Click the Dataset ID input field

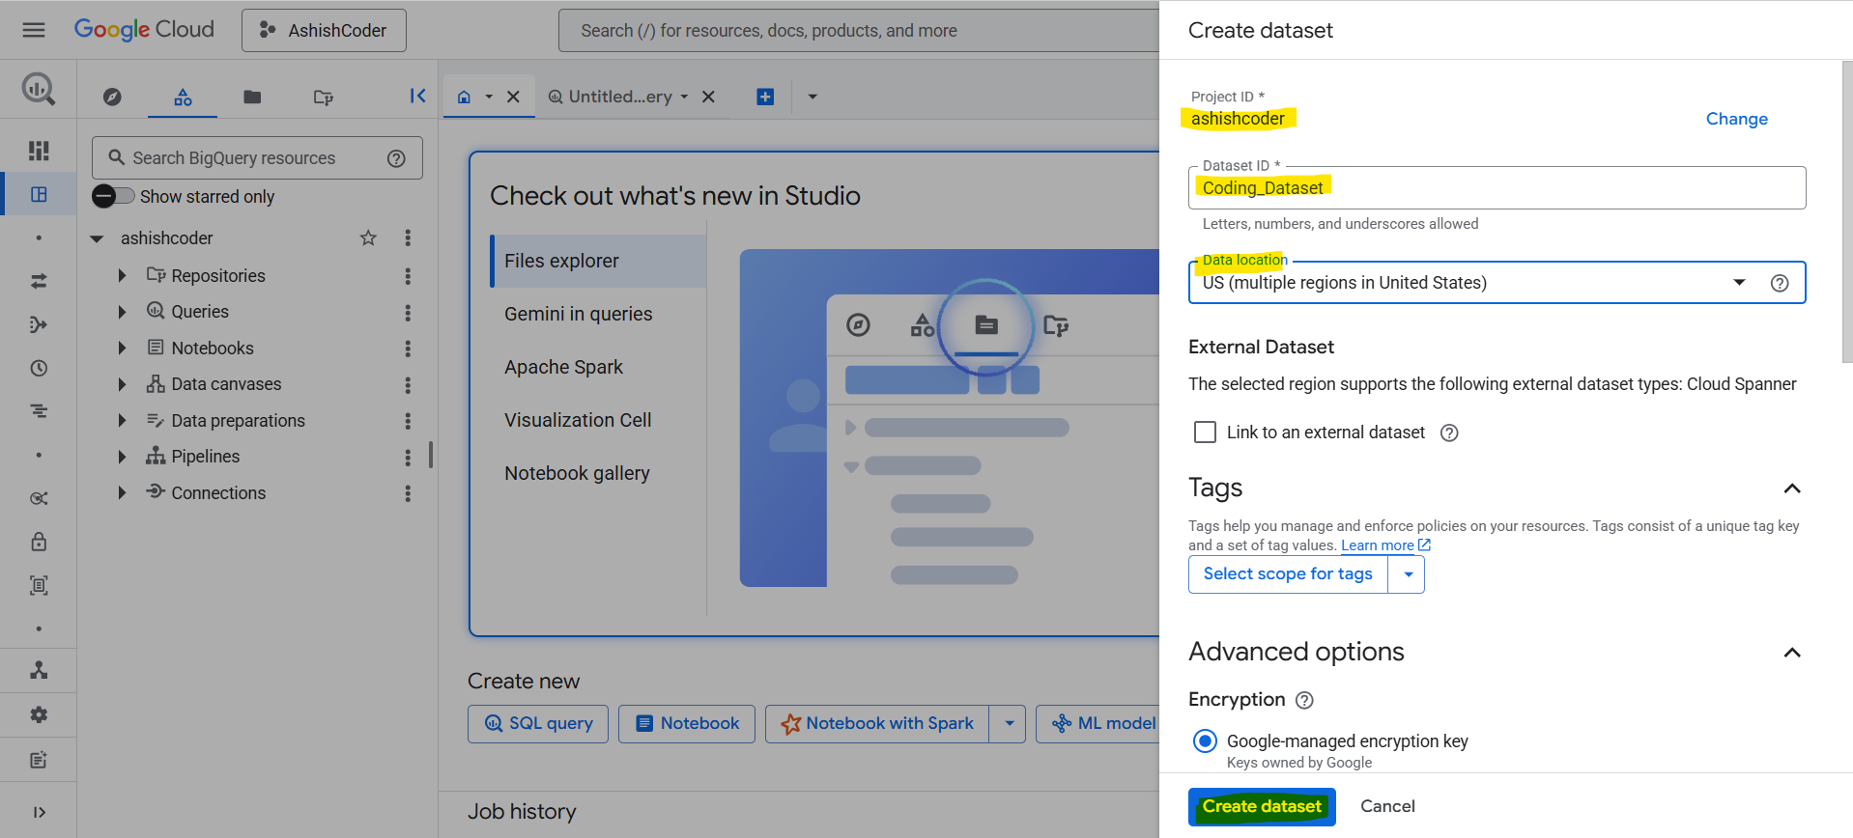click(1497, 188)
